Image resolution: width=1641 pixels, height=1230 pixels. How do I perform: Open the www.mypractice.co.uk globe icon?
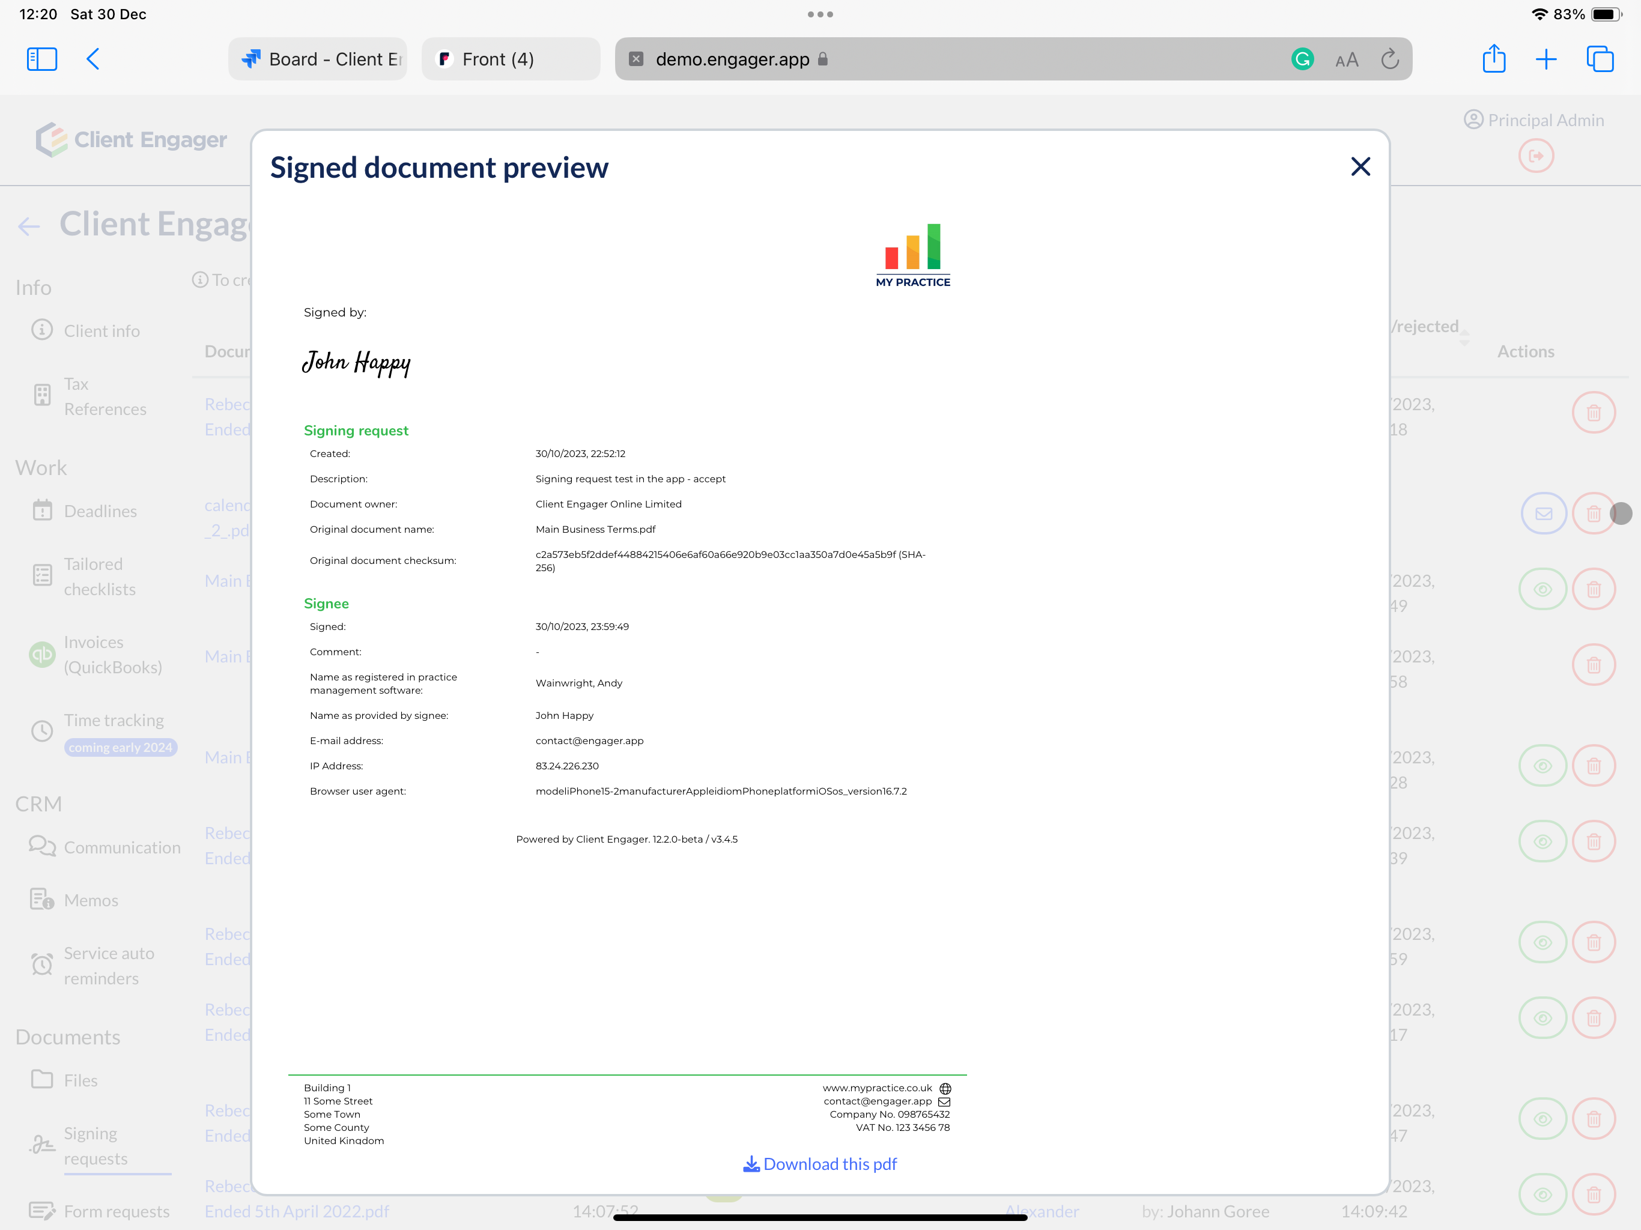coord(945,1088)
